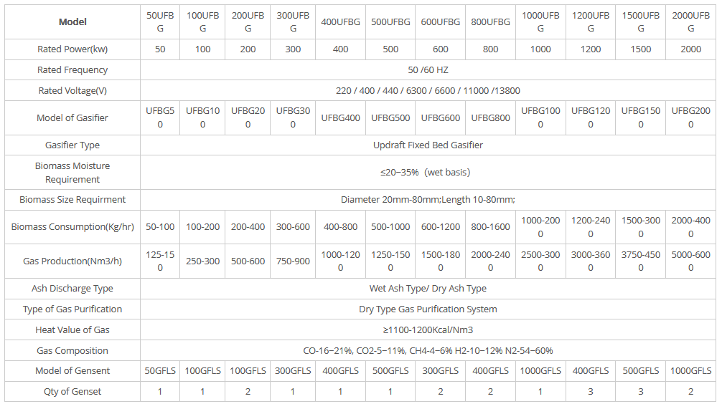
Task: Click Dry Type Gas Purification System
Action: [x=428, y=309]
